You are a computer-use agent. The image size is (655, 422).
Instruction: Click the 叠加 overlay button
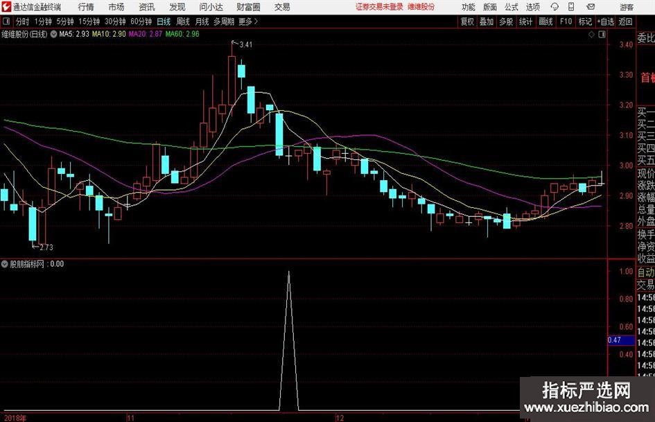click(487, 21)
